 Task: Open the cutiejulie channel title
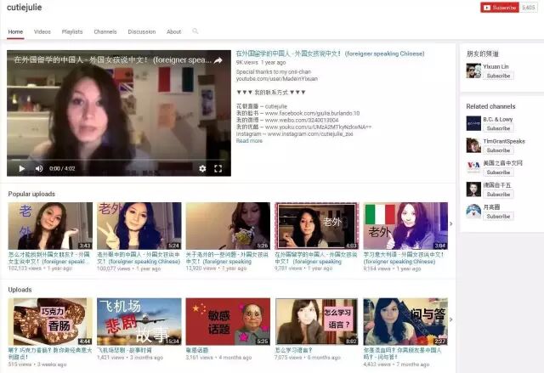25,8
